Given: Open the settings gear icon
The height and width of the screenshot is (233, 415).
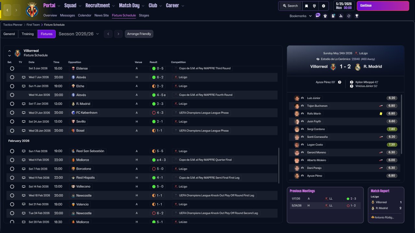Looking at the screenshot, I should [324, 6].
